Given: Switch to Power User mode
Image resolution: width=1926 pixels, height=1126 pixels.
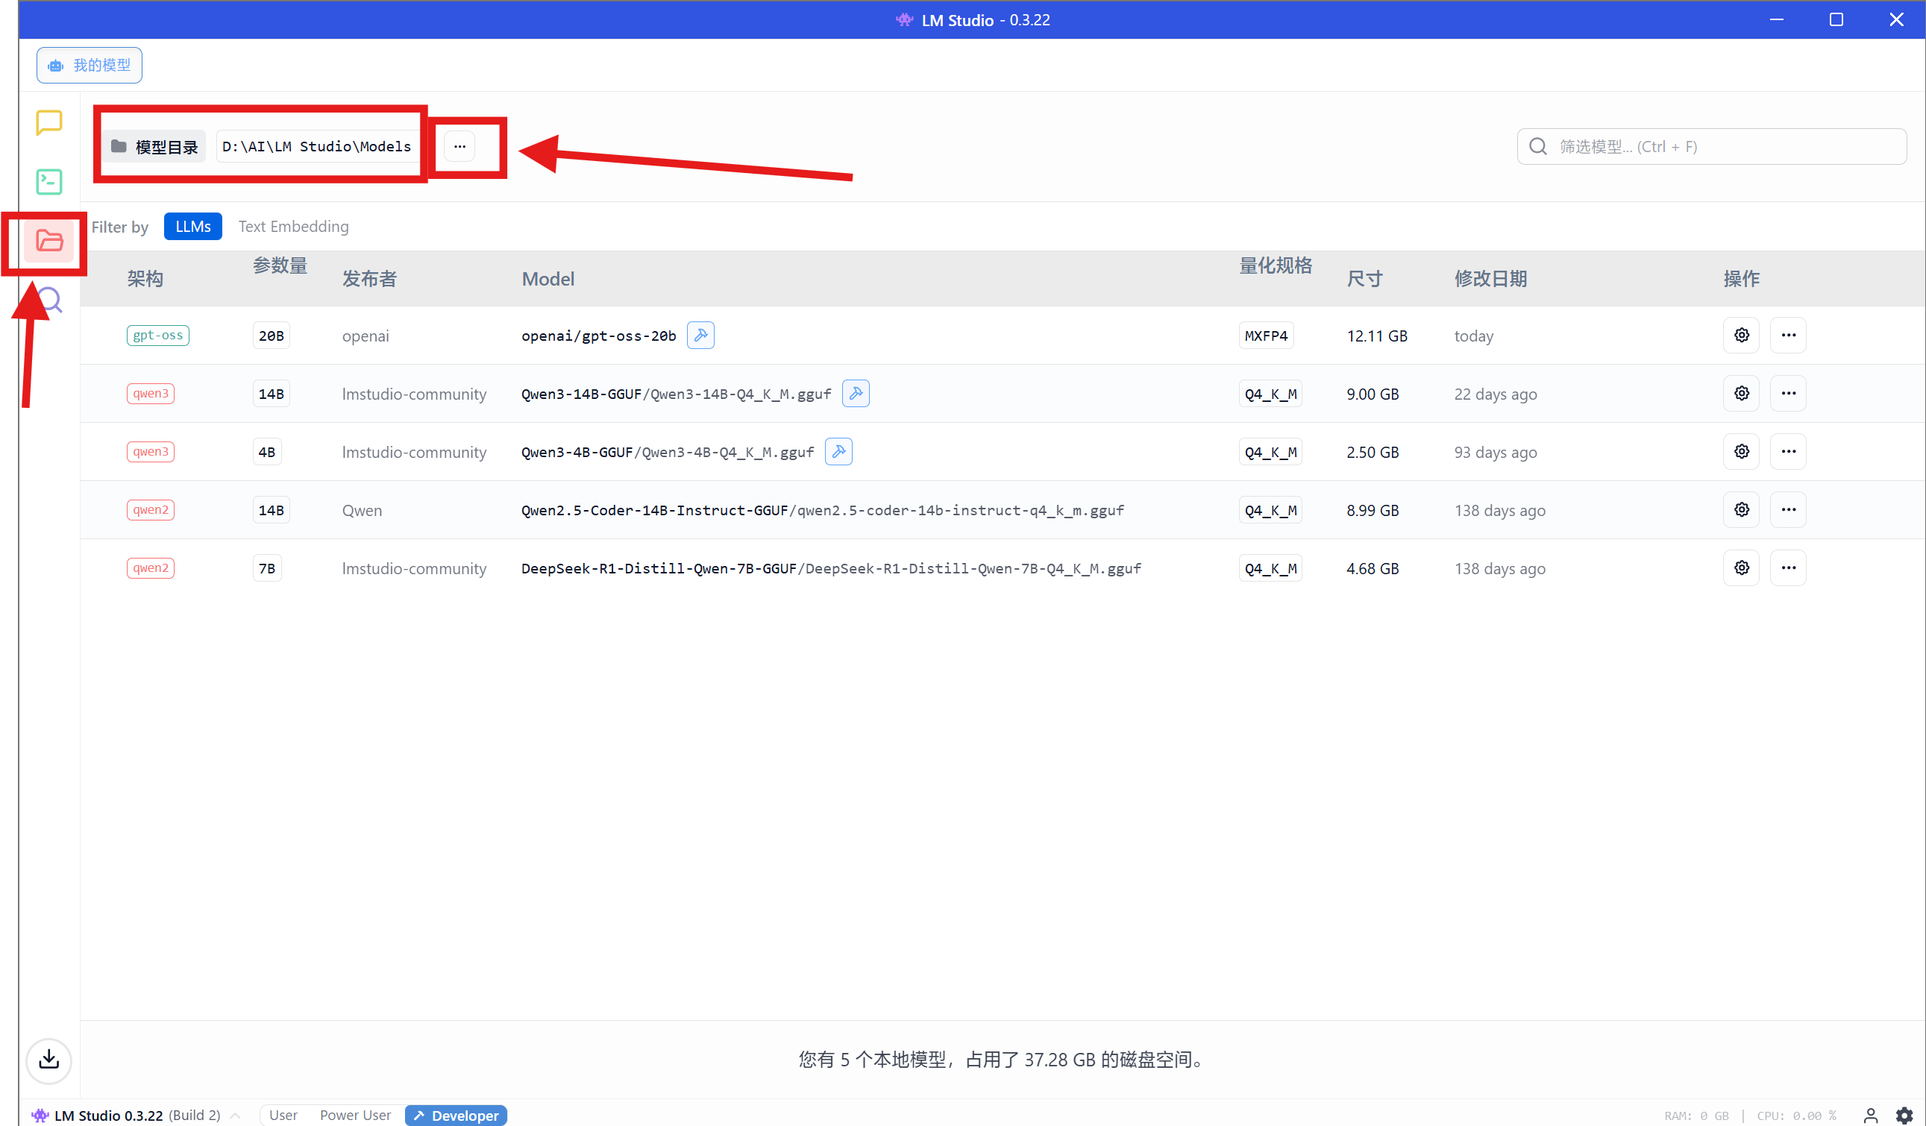Looking at the screenshot, I should tap(354, 1116).
